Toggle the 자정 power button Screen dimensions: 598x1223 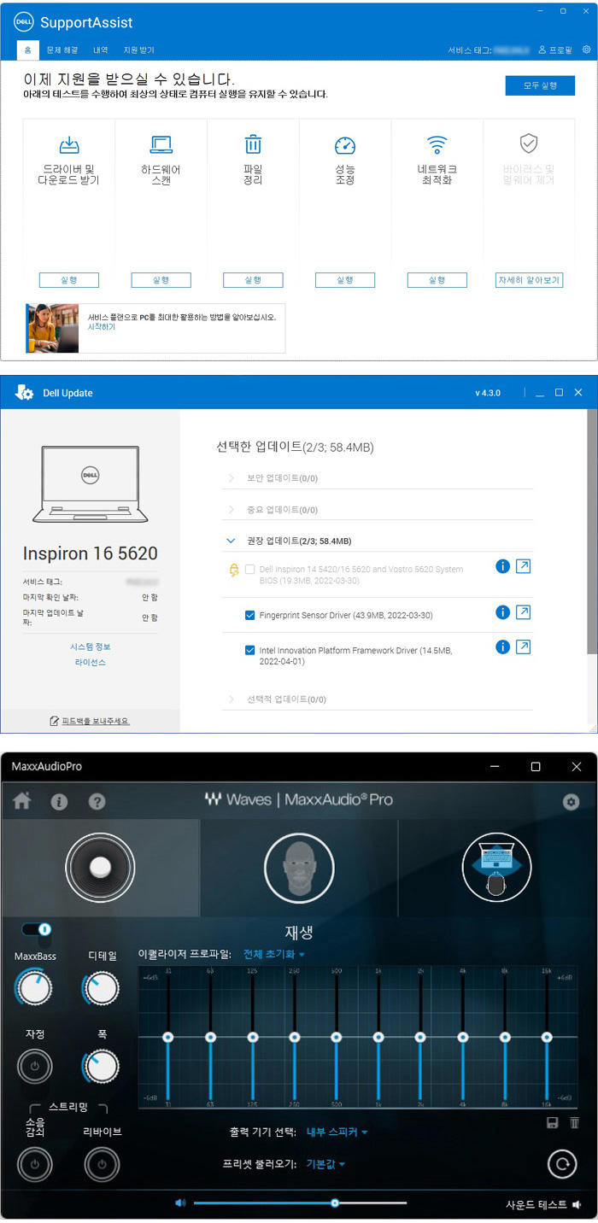pos(34,1067)
